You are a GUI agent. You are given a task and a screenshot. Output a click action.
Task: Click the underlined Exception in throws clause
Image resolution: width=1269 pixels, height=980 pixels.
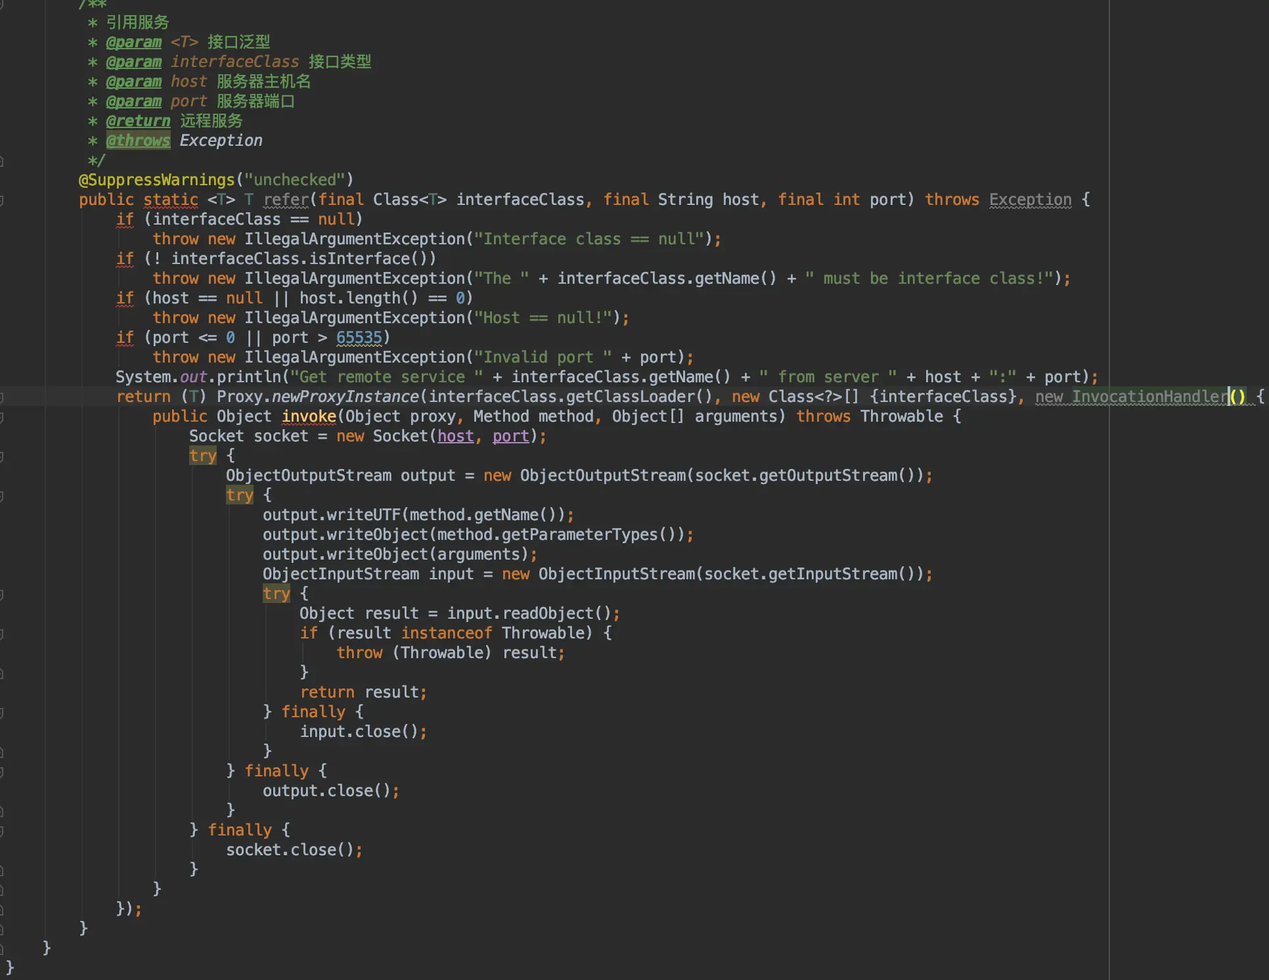pyautogui.click(x=1030, y=200)
